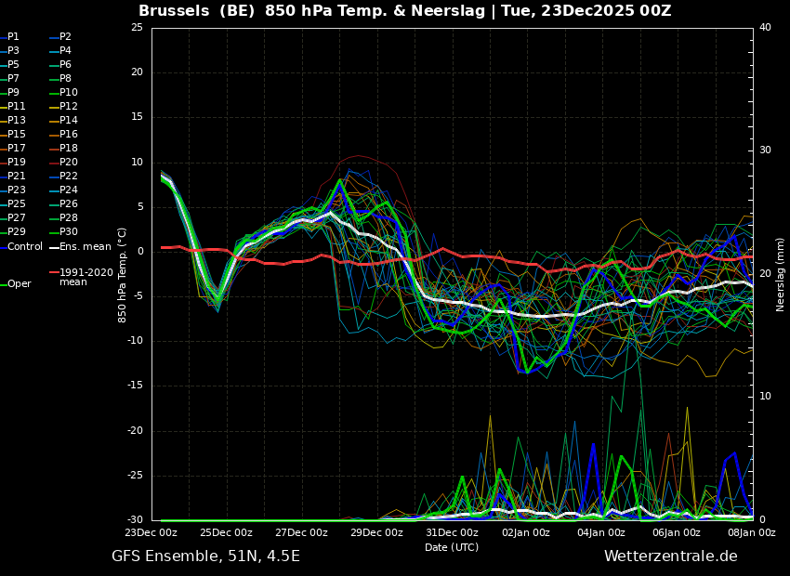Click the GFS Ensemble, 51N, 4.5E caption
The image size is (790, 576).
(205, 556)
